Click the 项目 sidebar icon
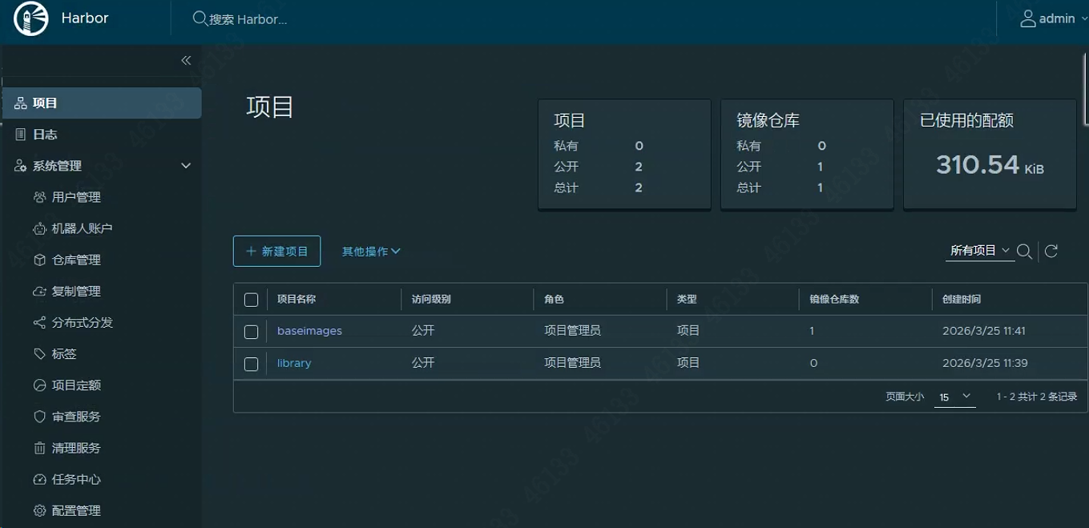The height and width of the screenshot is (528, 1089). 21,103
